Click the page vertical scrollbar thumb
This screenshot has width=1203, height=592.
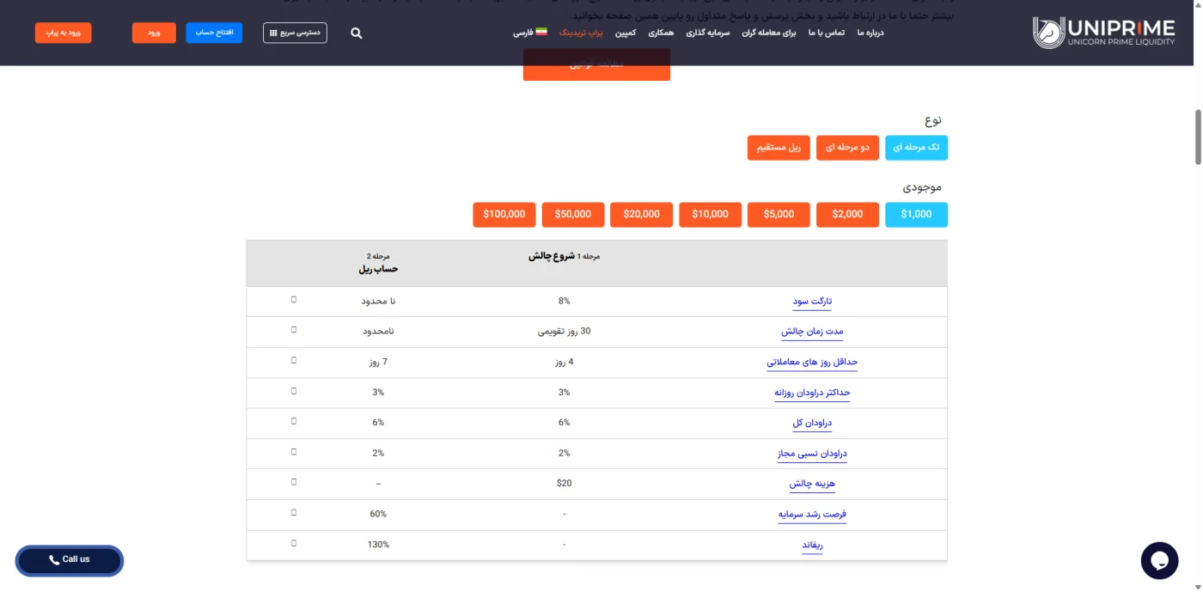pyautogui.click(x=1198, y=137)
